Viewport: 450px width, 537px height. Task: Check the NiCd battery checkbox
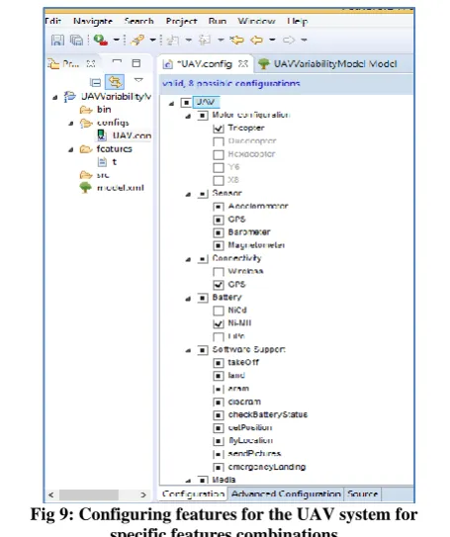tap(219, 311)
